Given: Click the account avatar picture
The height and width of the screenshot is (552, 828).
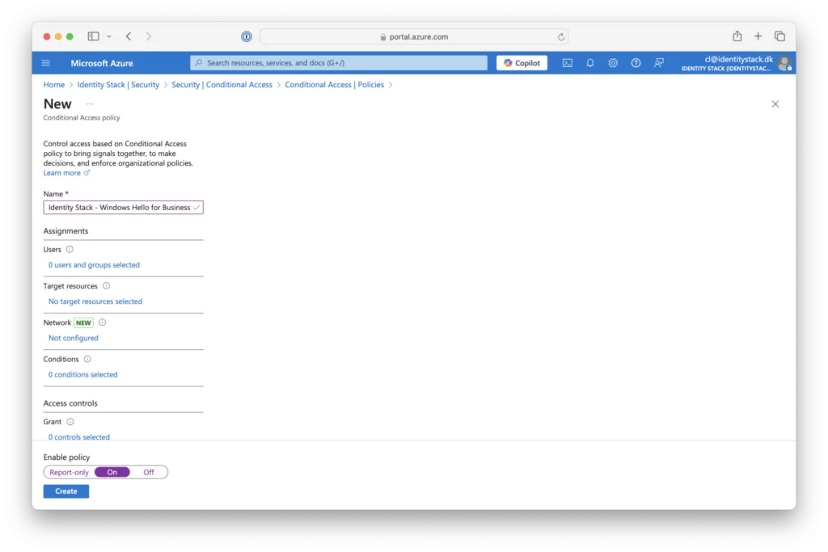Looking at the screenshot, I should point(784,63).
